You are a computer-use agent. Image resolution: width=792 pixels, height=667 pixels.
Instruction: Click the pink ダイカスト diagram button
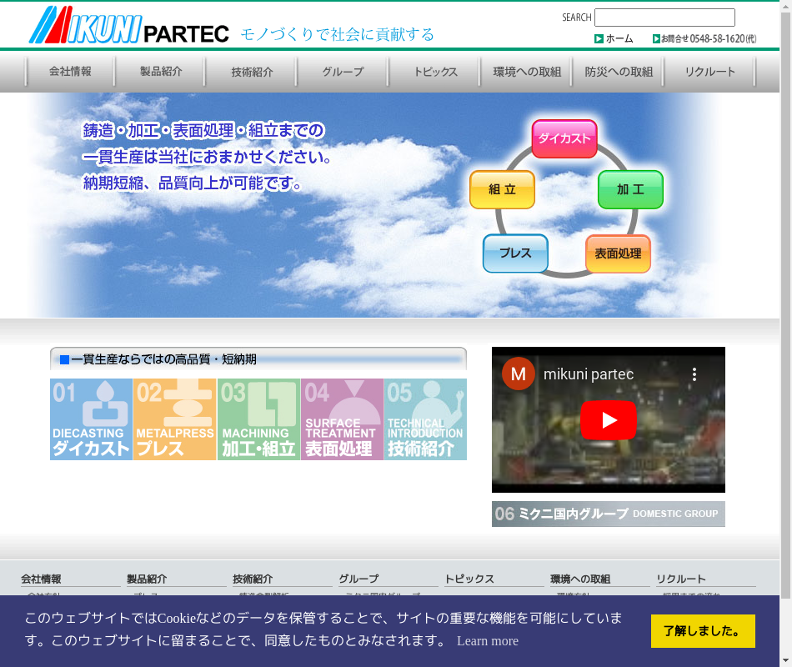coord(564,138)
